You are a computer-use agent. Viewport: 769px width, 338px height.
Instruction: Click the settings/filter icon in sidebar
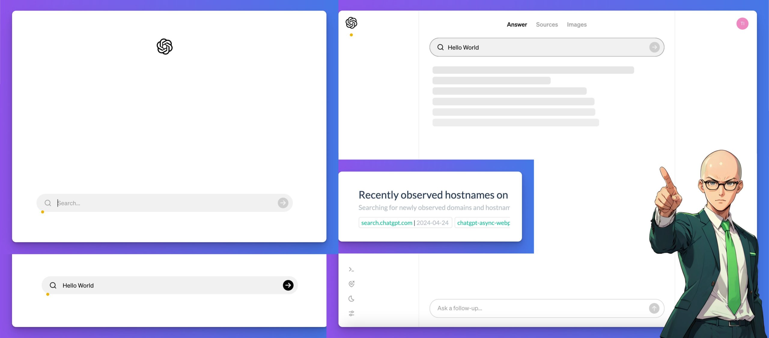[352, 313]
